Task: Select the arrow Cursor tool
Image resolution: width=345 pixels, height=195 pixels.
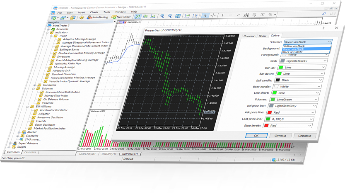Action: [205, 15]
